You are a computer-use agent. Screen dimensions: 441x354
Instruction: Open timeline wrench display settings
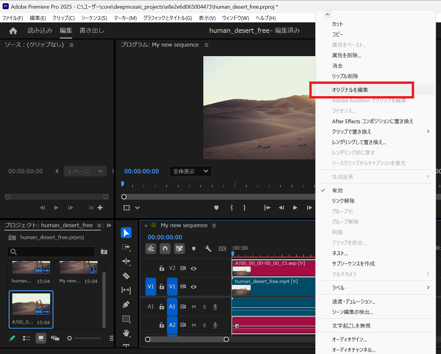point(208,249)
